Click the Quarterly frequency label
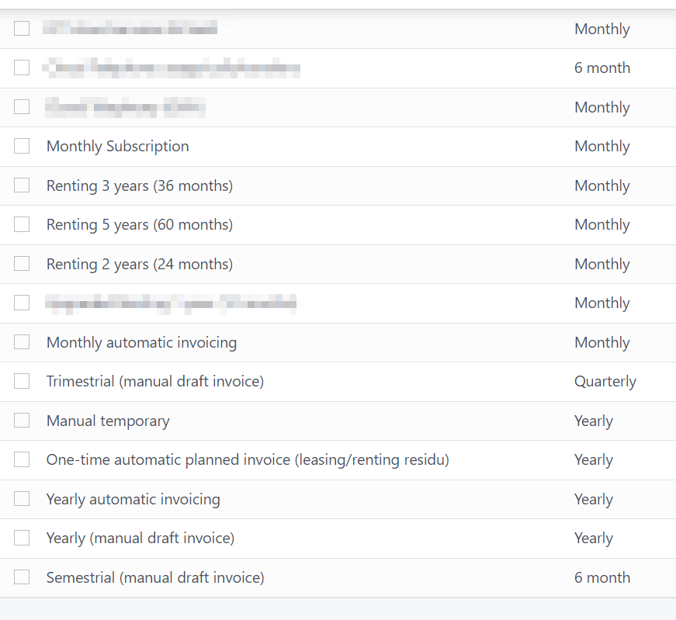The image size is (676, 620). pos(605,381)
